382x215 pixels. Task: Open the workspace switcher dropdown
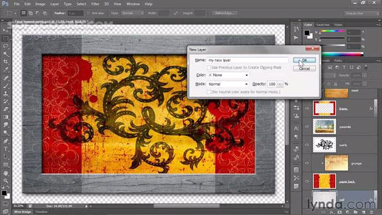[x=361, y=13]
